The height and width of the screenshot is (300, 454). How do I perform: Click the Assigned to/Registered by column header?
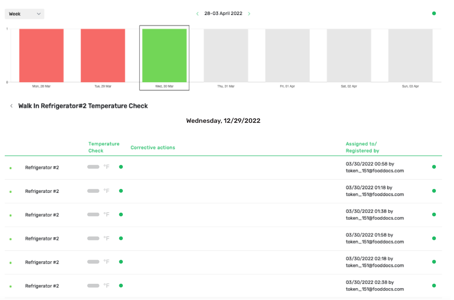362,147
